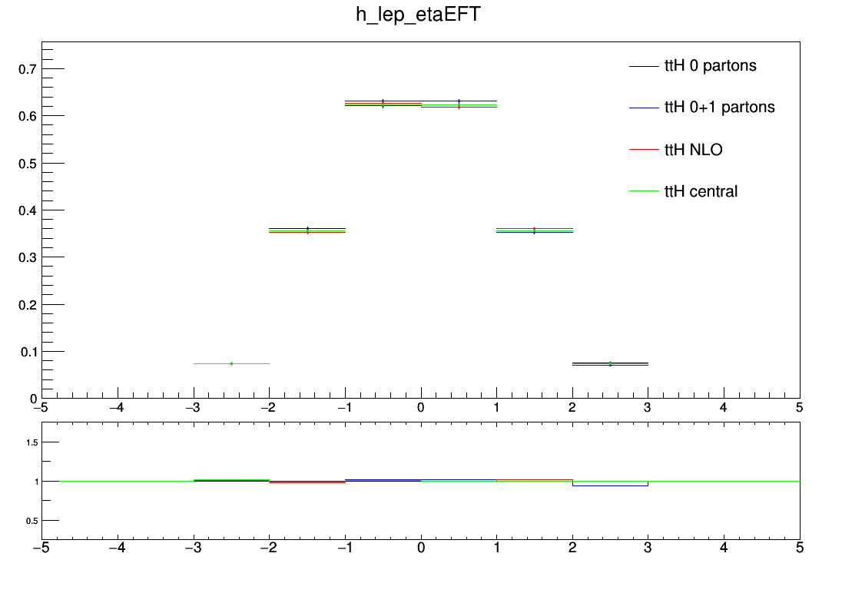Click the 1 label on the upper plot x-axis
Screen dimensions: 842x593
tap(496, 408)
